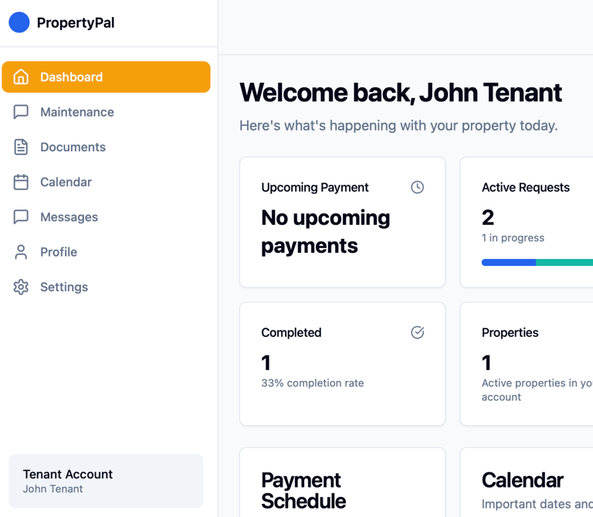Click the Active Requests progress bar
This screenshot has height=517, width=593.
click(x=537, y=262)
